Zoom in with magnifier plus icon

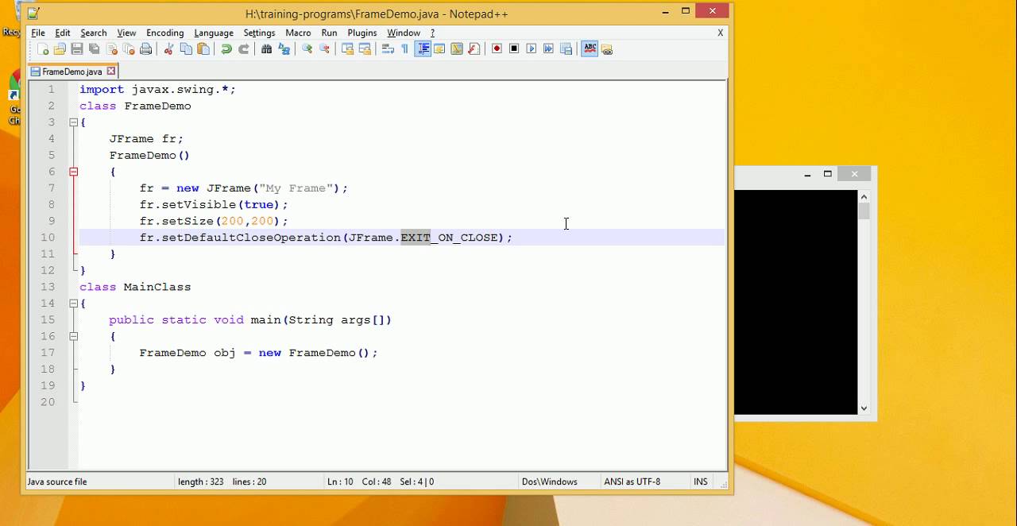[307, 49]
